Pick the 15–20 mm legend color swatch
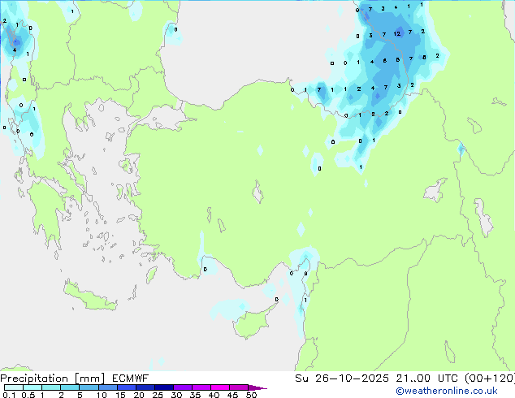The image size is (515, 398). (x=126, y=387)
